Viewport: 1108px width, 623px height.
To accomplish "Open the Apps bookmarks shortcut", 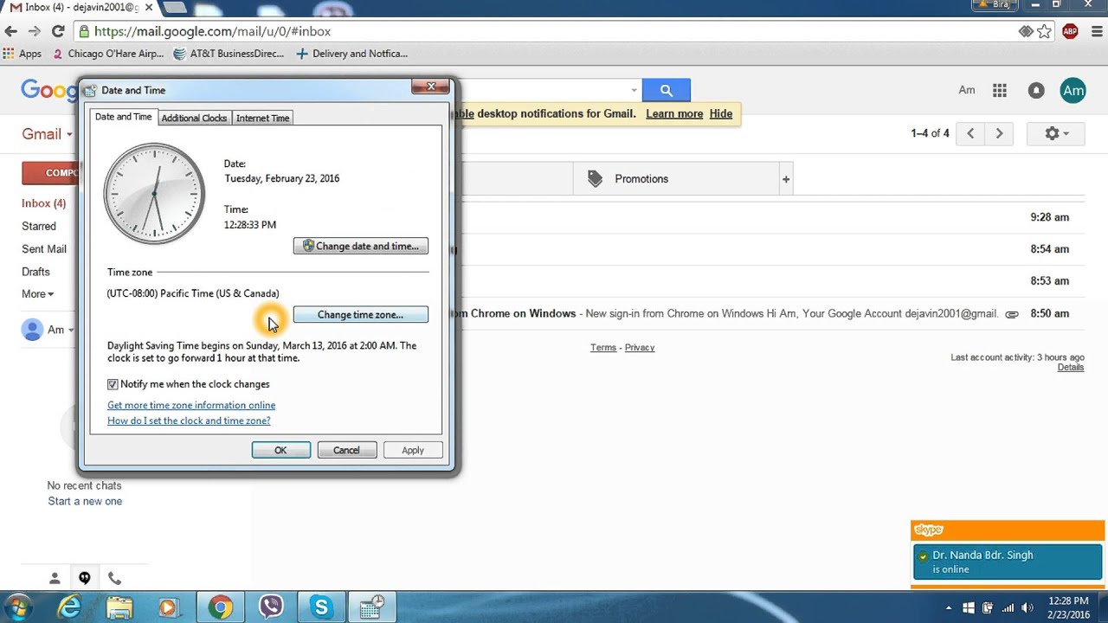I will coord(23,54).
